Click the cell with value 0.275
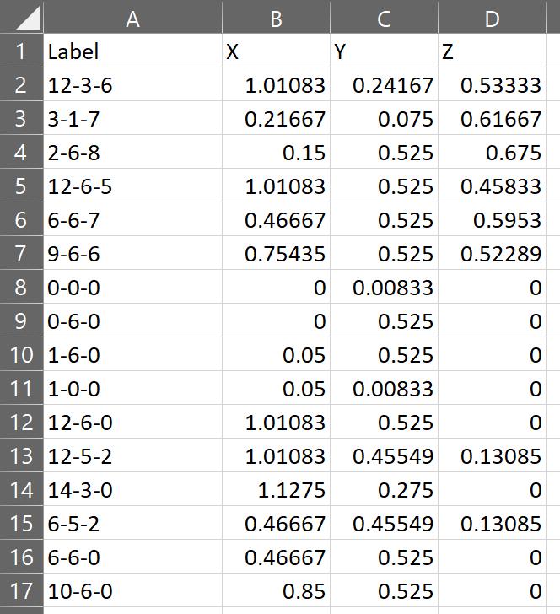 tap(384, 489)
